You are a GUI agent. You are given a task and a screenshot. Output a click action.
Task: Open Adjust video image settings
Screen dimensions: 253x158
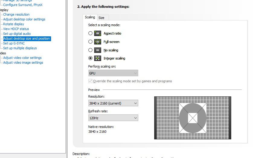(x=23, y=62)
